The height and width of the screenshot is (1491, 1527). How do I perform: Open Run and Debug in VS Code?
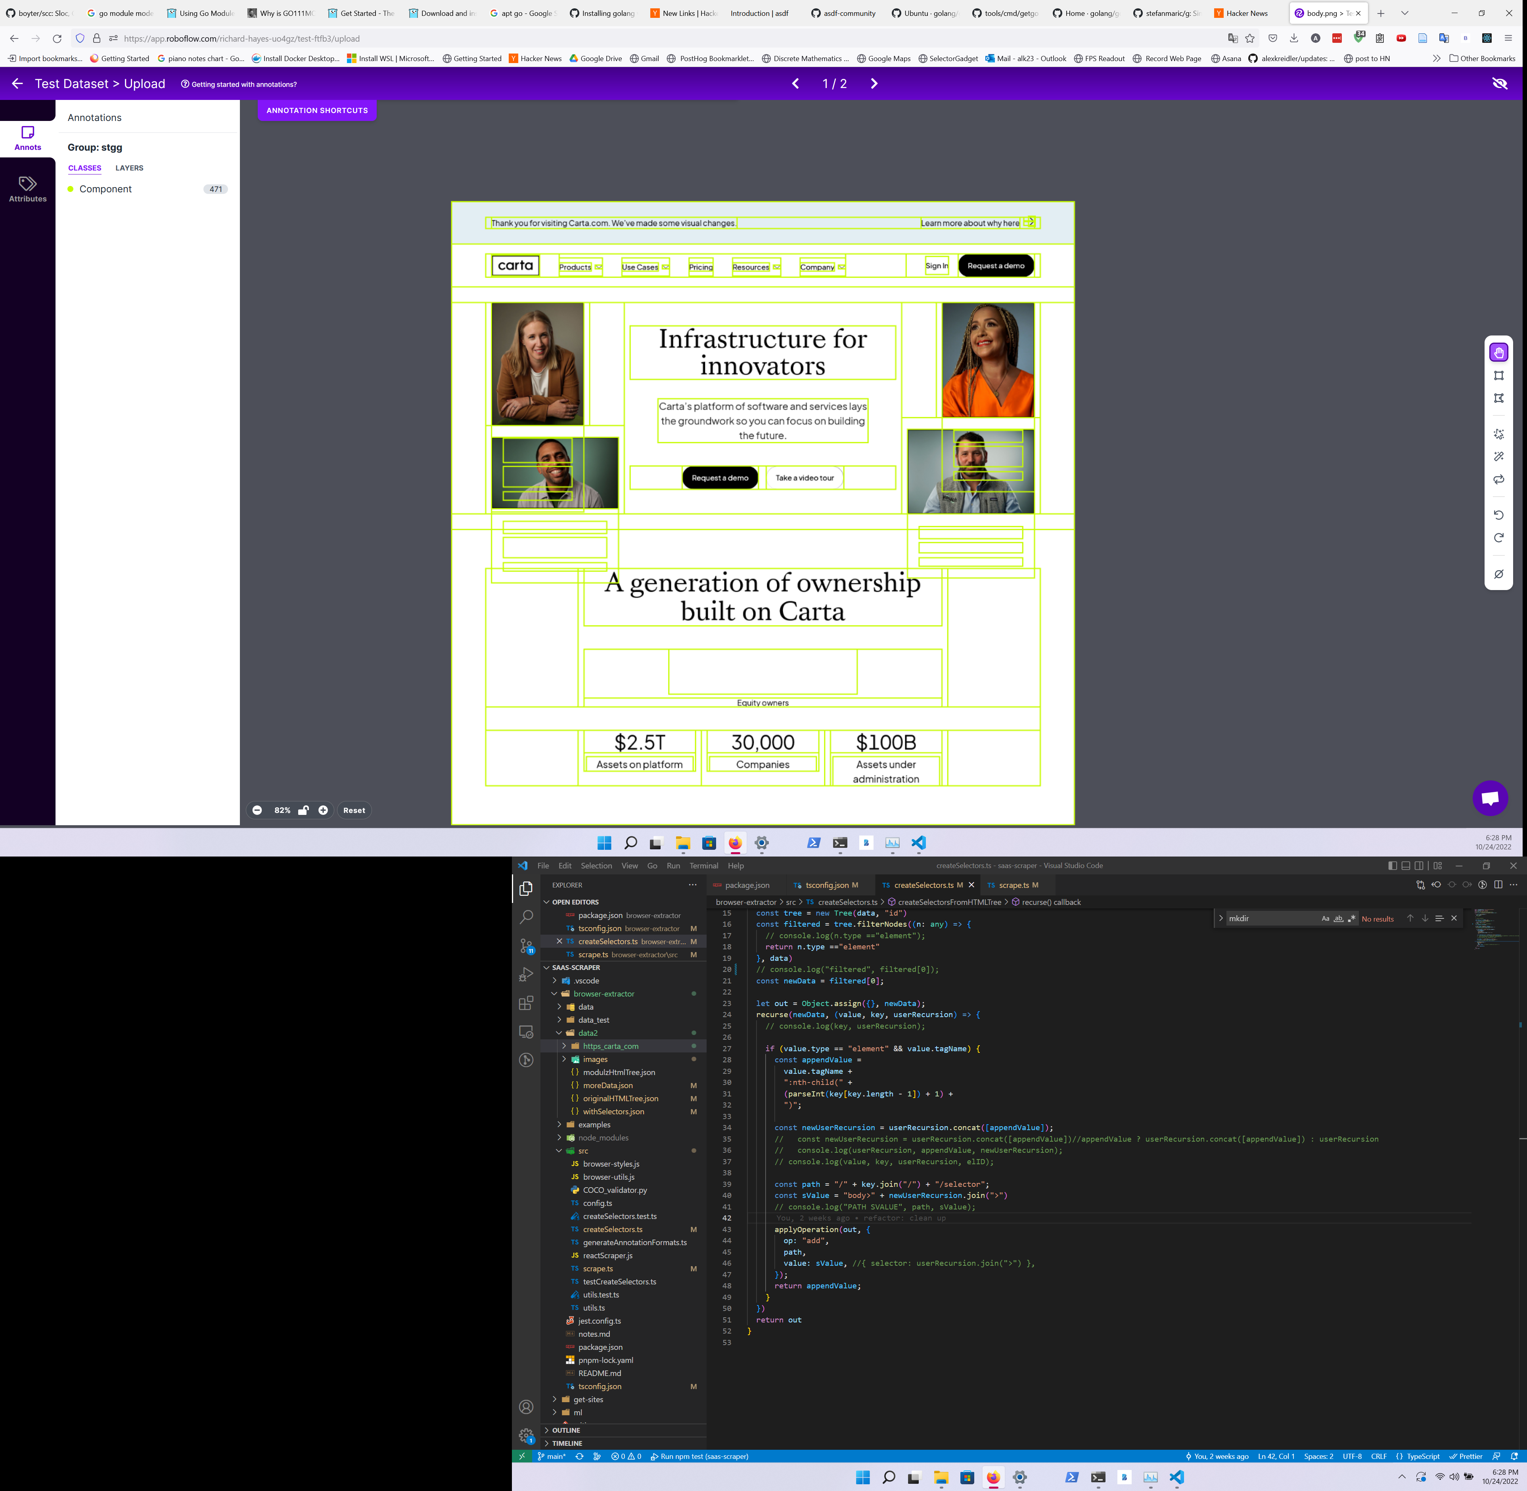click(x=525, y=974)
